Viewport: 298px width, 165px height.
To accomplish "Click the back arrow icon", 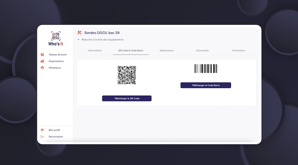I will tap(79, 39).
